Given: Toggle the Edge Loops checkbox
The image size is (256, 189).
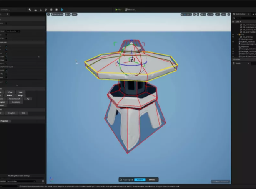Looking at the screenshot, I should pos(7,57).
